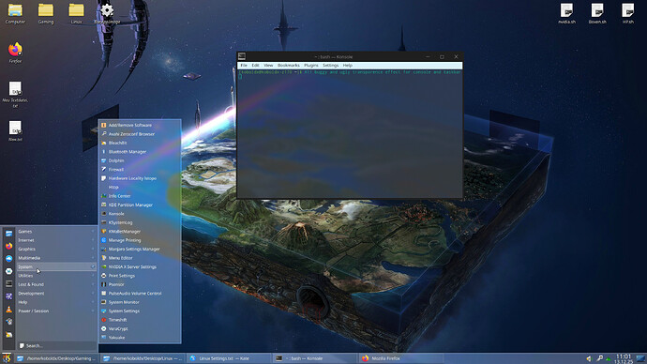Screen dimensions: 647x364
Task: Launch Add/Remove Software from System submenu
Action: (x=140, y=125)
